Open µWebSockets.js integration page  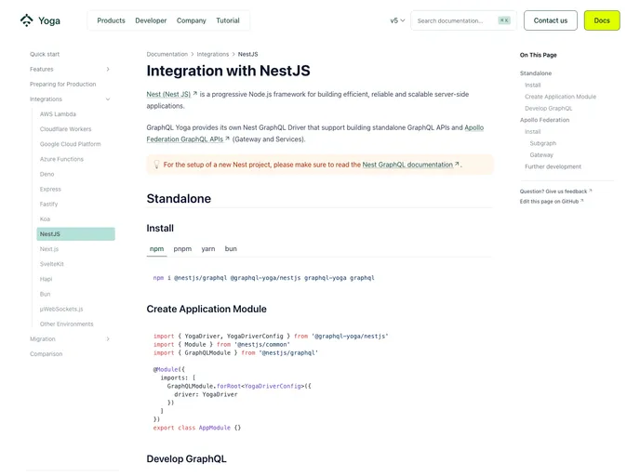click(61, 310)
